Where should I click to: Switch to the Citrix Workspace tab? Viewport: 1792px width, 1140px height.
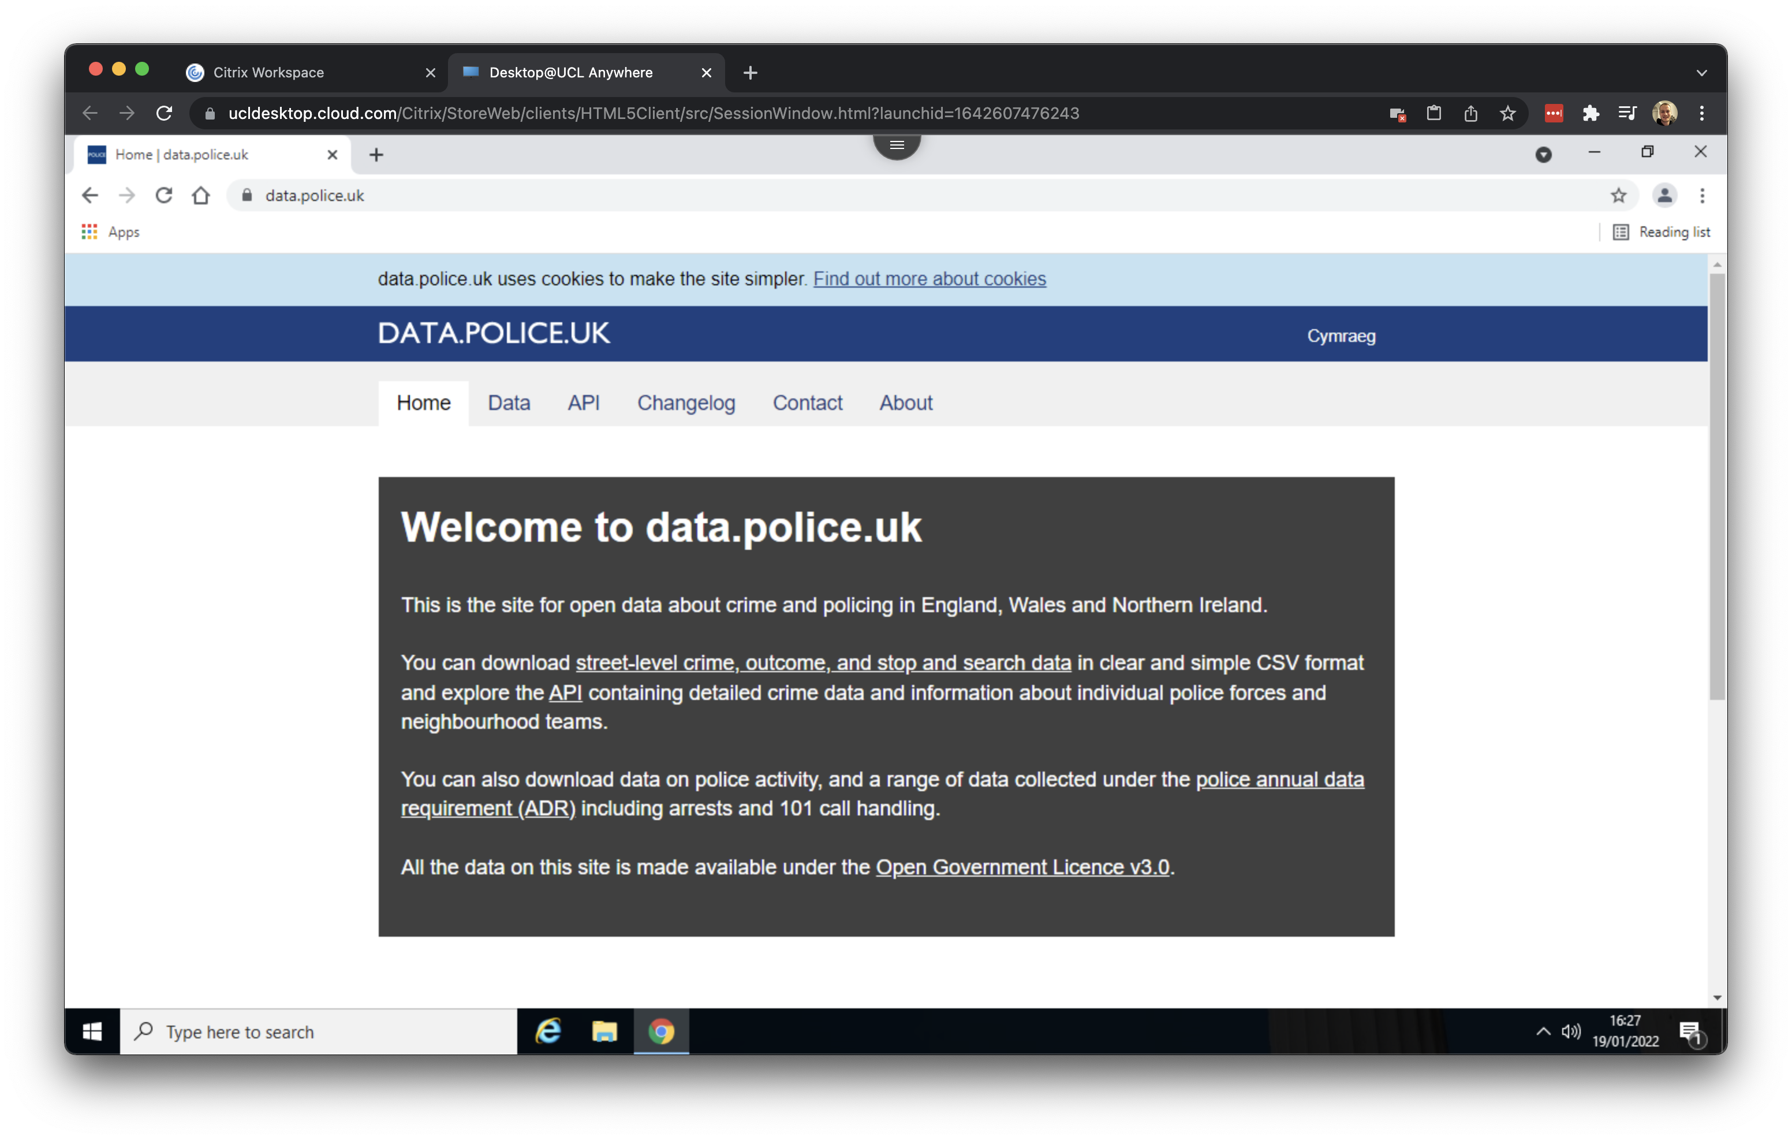[x=268, y=72]
